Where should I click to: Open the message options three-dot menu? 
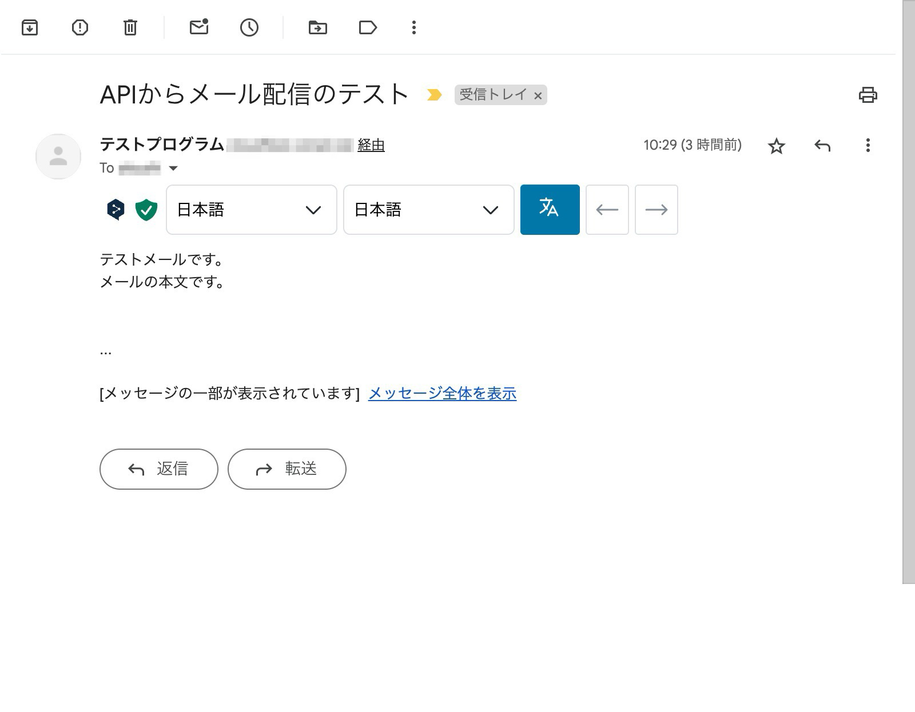pos(868,146)
